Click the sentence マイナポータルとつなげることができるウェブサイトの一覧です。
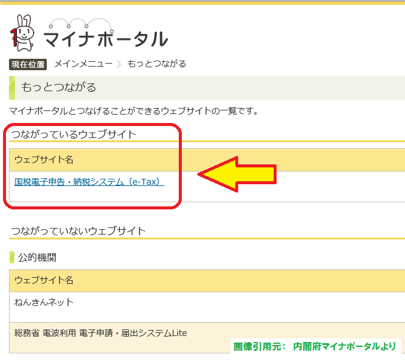Screen dimensions: 405x360 [134, 111]
